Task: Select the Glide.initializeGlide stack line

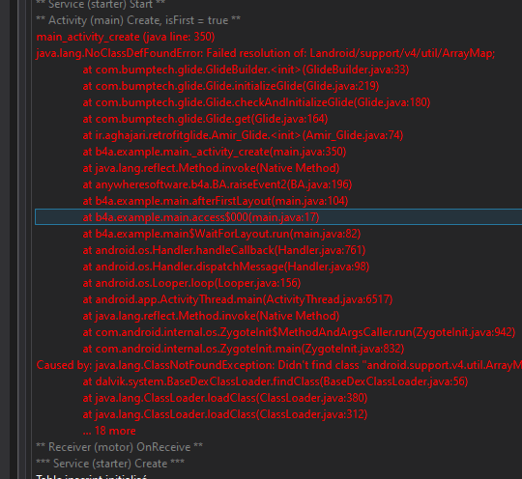Action: pos(231,86)
